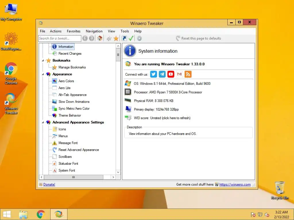Open the File menu
The image size is (294, 220).
coord(42,31)
